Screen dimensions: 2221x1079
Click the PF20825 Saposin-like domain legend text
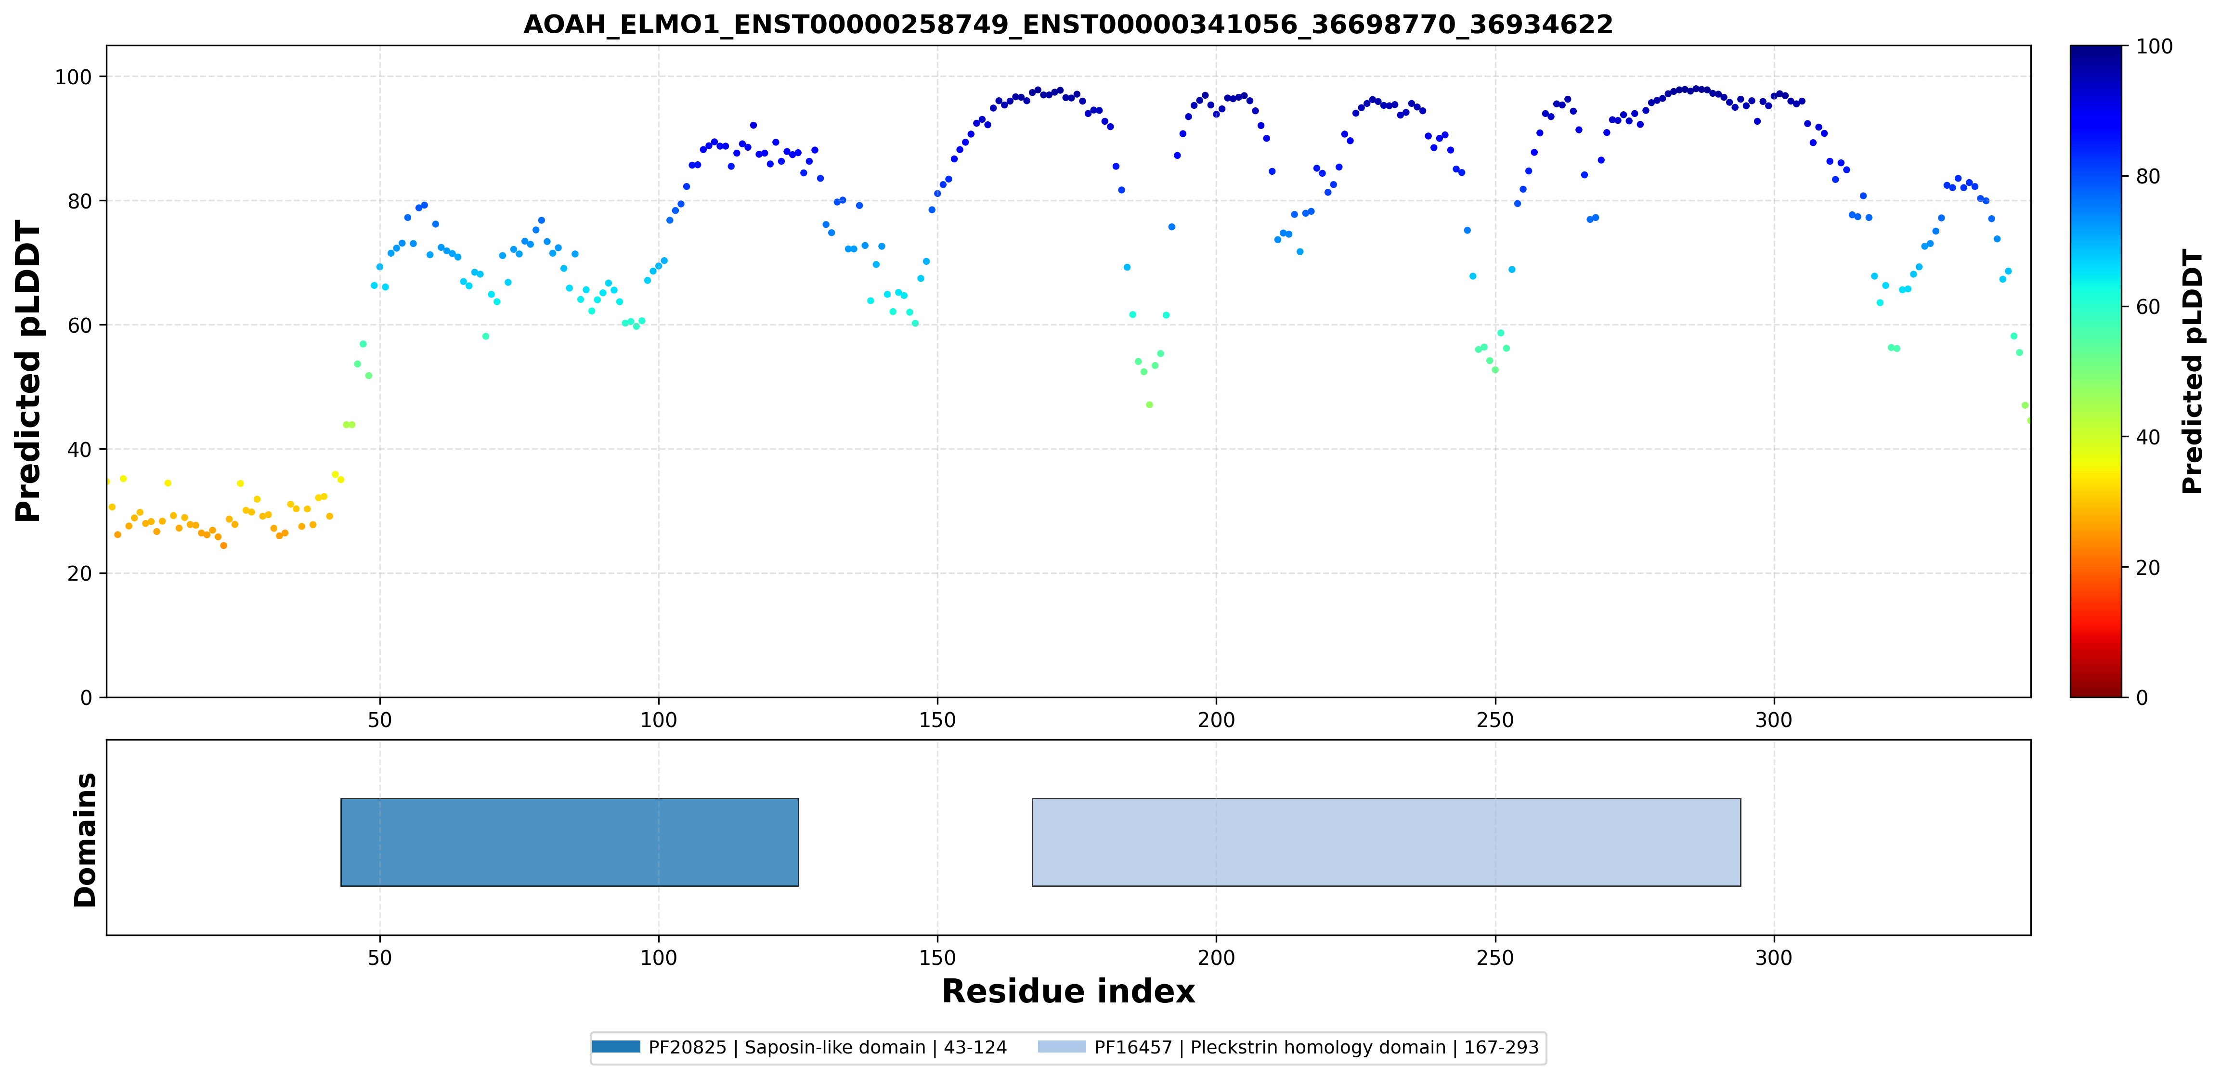828,1047
